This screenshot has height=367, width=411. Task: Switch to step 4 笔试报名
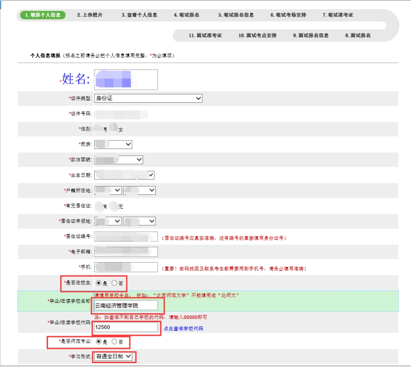[187, 15]
